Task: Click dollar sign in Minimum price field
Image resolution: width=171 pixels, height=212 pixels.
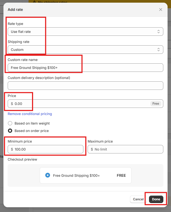Action: (12, 149)
